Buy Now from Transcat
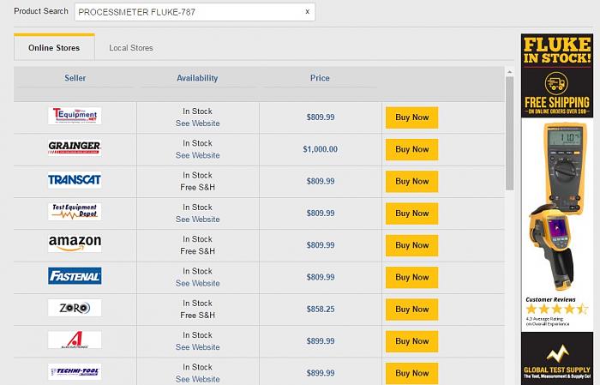Screen dimensions: 600x385 [411, 182]
